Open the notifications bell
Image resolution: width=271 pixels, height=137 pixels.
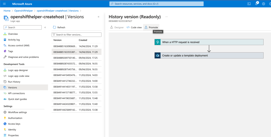pos(256,4)
